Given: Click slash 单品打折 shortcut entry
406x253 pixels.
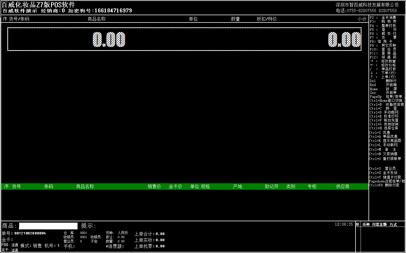Looking at the screenshot, I should tap(383, 69).
